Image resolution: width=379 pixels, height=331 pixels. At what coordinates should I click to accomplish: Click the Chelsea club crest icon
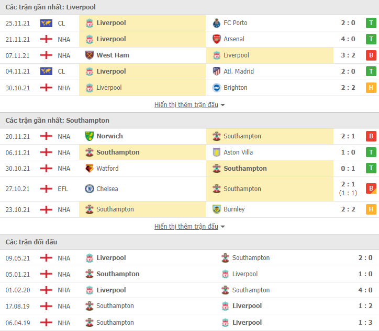tap(90, 189)
